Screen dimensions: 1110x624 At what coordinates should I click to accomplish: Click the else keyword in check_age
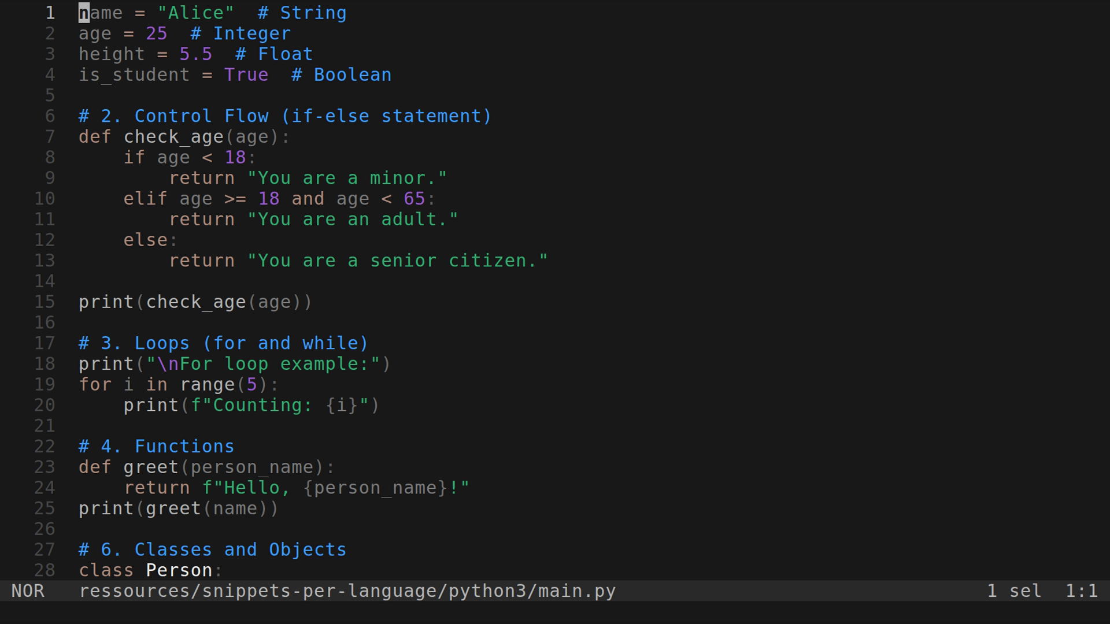point(145,240)
